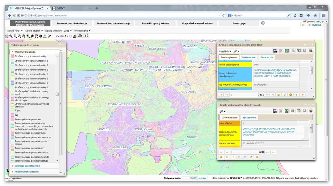Viewport: 333px width, 186px height.
Task: Switch to Systemowe tab in Teksty panel
Action: 249,118
